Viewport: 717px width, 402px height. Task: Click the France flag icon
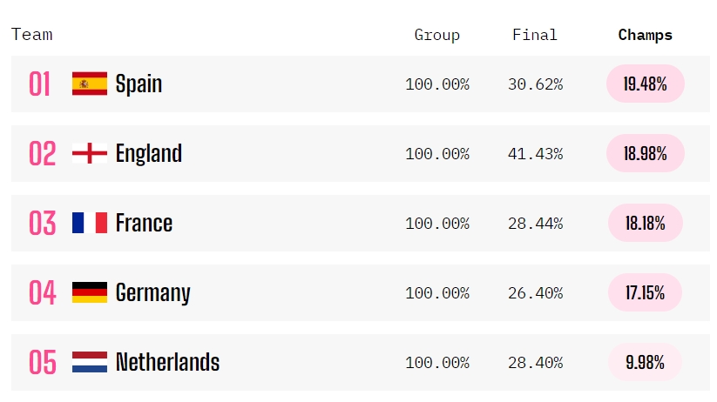click(90, 223)
